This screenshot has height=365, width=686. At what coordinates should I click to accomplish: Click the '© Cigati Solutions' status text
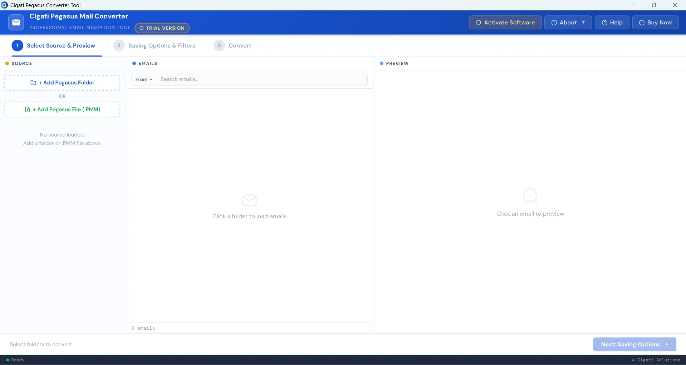point(656,360)
